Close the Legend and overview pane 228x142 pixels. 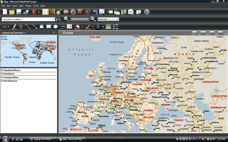pyautogui.click(x=54, y=32)
